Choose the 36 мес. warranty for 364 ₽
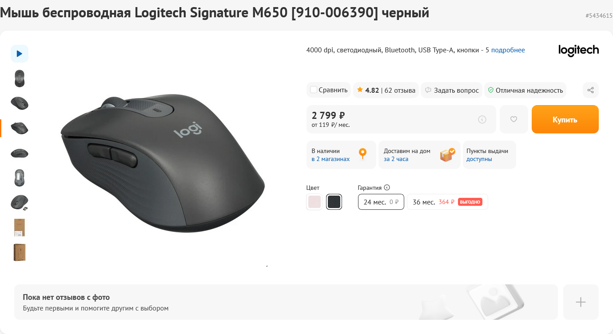The image size is (613, 334). tap(447, 202)
